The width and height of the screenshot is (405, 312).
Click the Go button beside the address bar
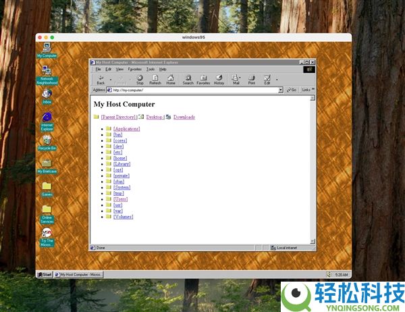pos(292,90)
